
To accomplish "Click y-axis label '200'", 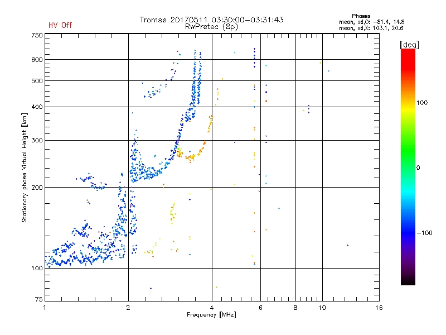I will click(37, 188).
